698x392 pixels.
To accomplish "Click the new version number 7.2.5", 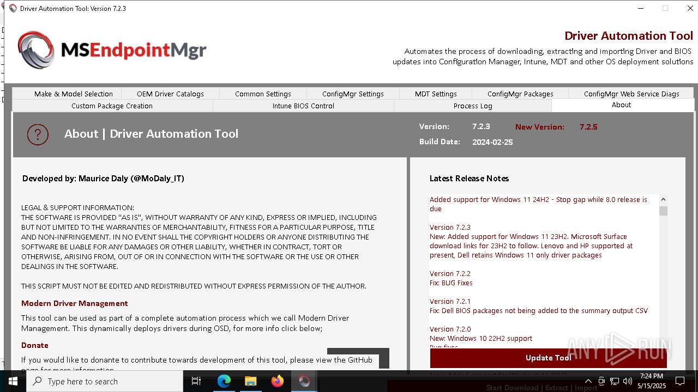I will (588, 127).
